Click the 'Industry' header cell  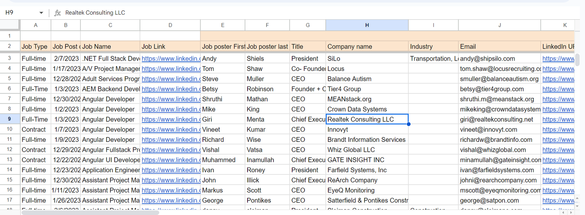click(x=433, y=46)
